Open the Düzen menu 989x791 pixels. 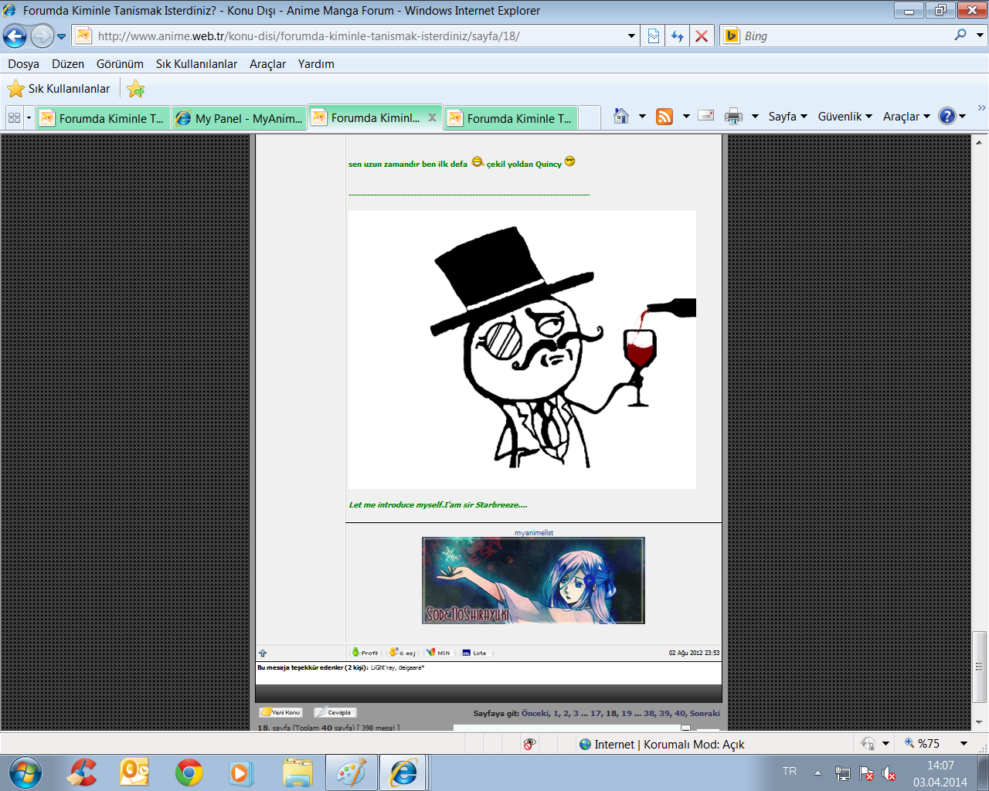[68, 64]
